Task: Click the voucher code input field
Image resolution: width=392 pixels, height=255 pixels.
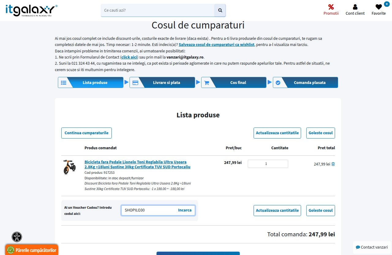Action: [148, 210]
